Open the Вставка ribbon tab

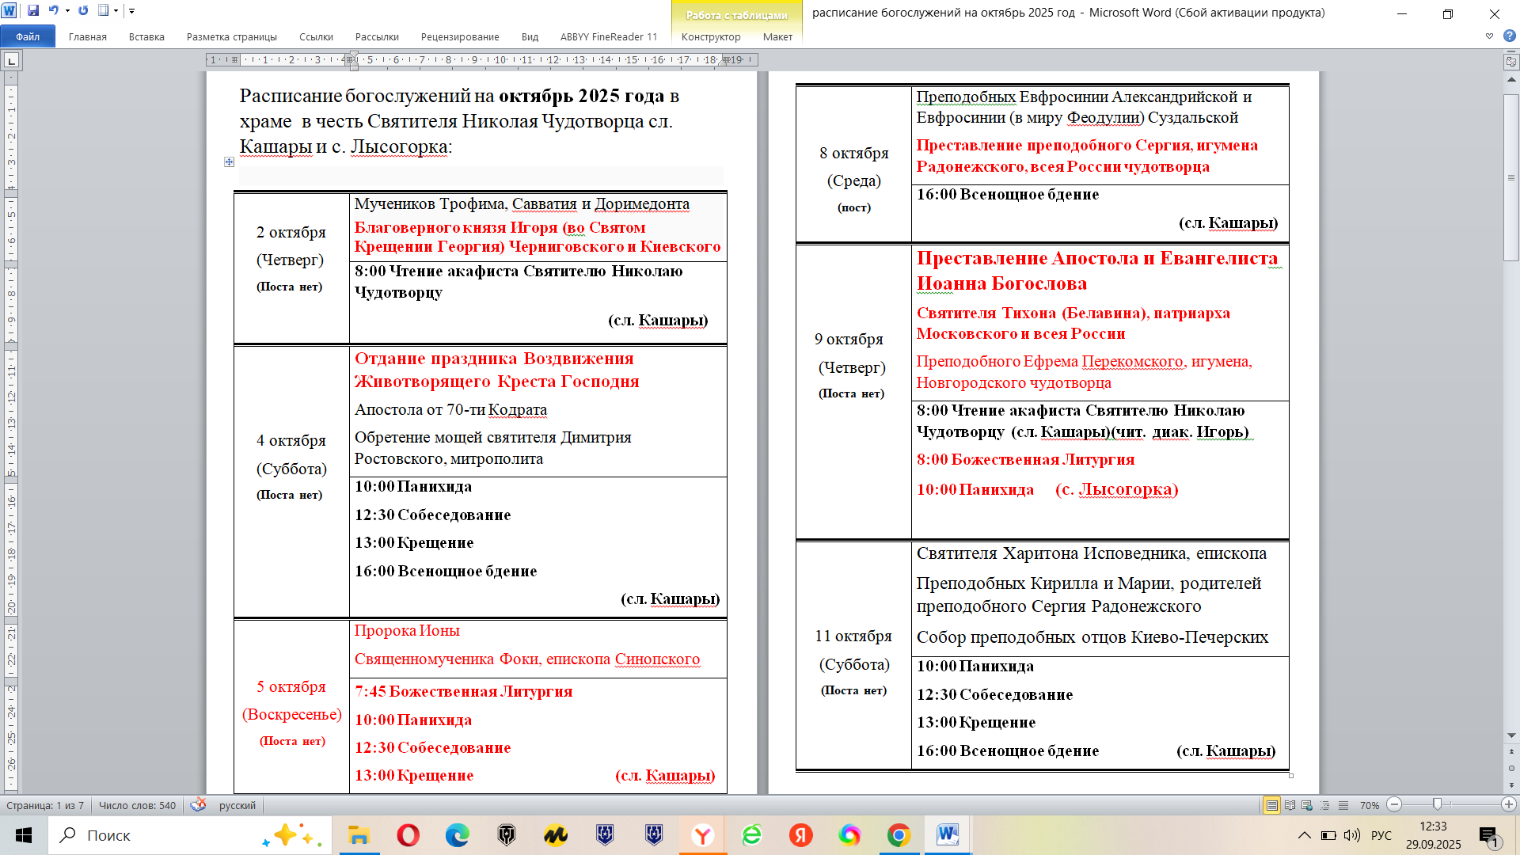click(146, 36)
